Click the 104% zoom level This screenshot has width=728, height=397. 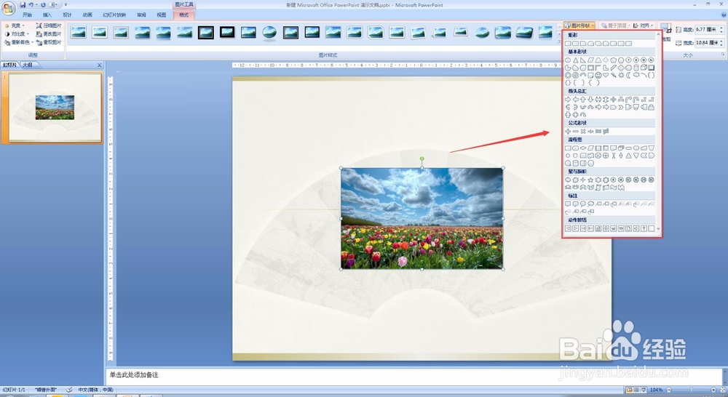(656, 390)
